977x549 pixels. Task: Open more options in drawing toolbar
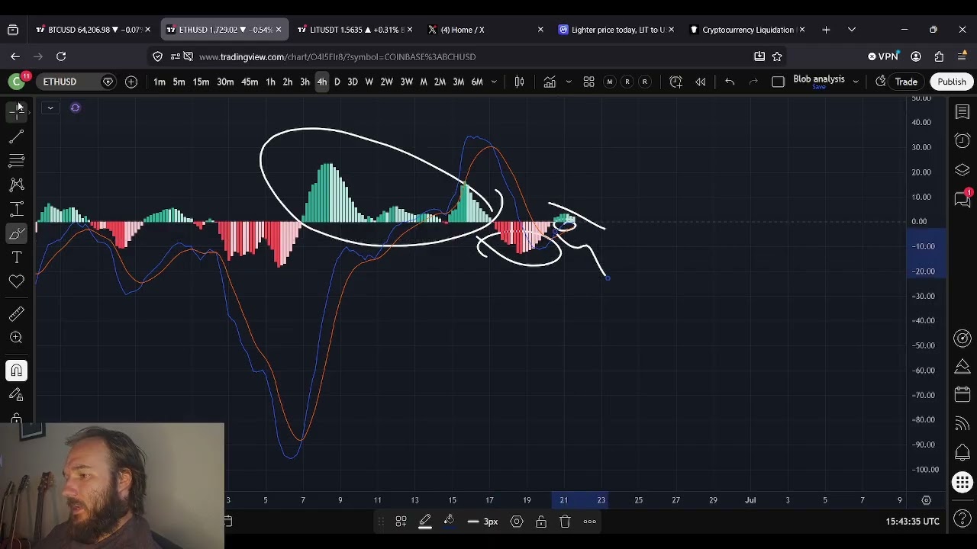589,522
